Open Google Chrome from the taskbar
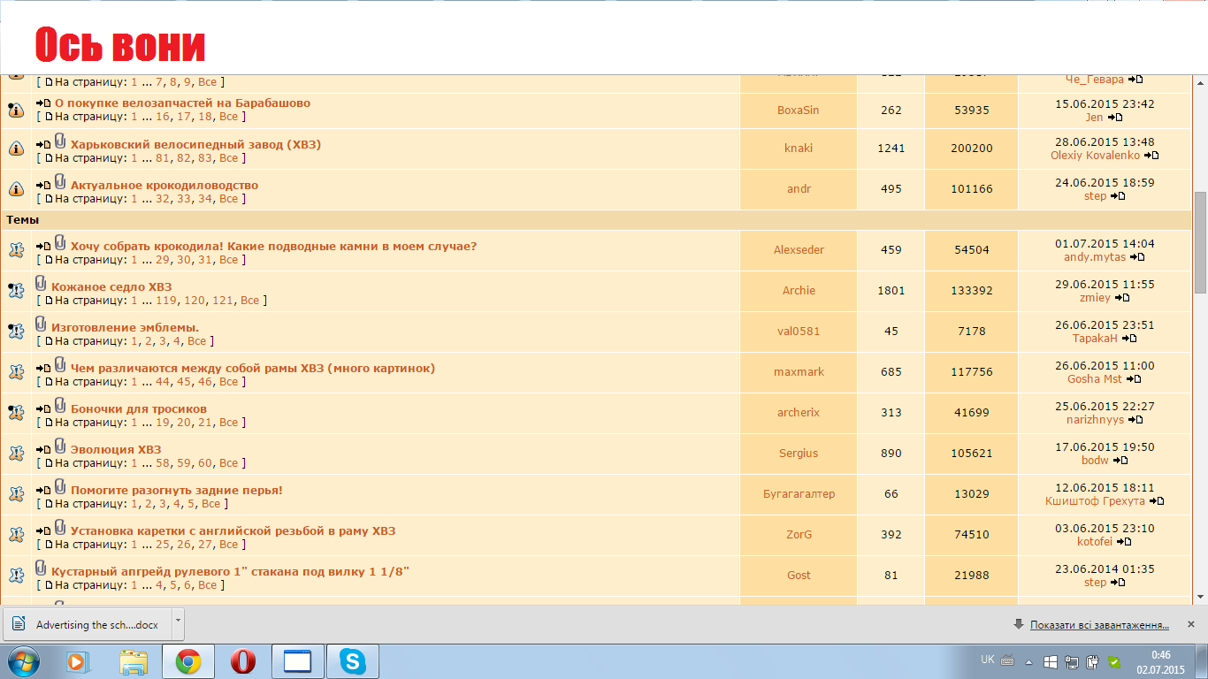 coord(187,661)
